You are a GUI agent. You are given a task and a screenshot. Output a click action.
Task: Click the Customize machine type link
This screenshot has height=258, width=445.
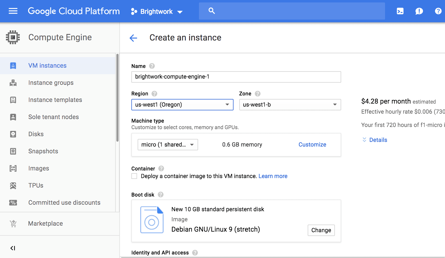pos(312,145)
